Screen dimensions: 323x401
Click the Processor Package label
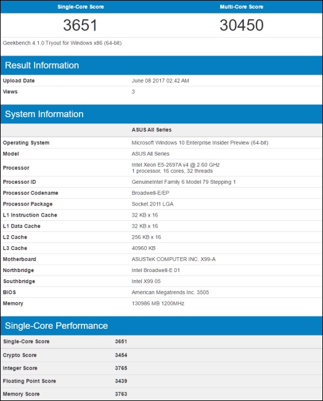coord(28,204)
